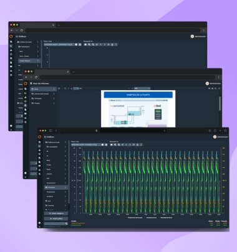Open more options in front chart toolbar

click(x=141, y=144)
